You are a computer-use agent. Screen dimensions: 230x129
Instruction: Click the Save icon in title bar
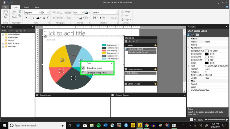pos(5,2)
